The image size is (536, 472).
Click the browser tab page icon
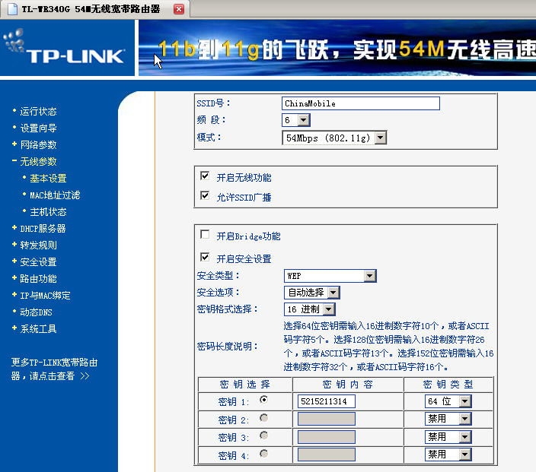12,9
